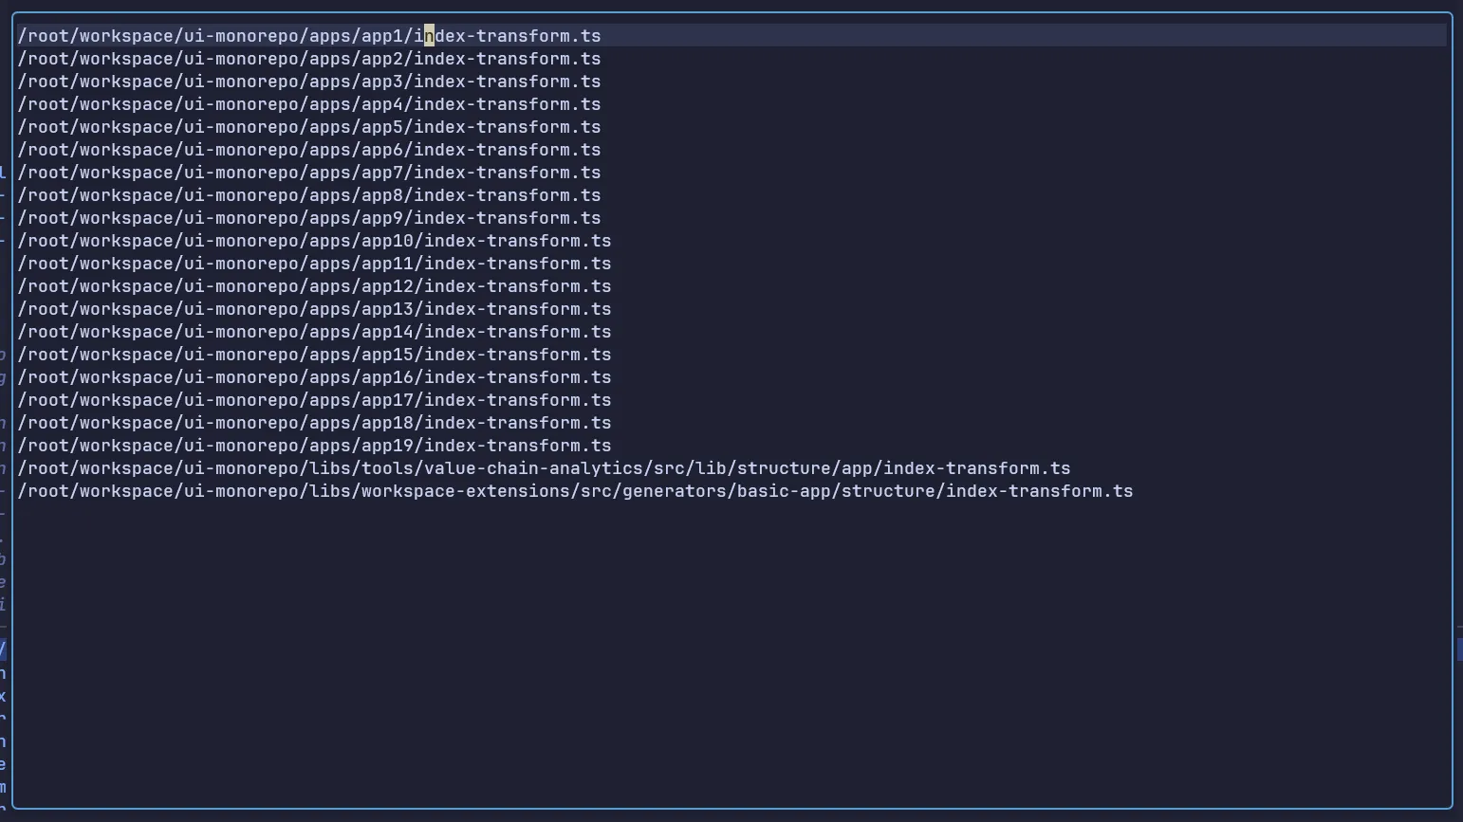1463x822 pixels.
Task: Click the app5 index-transform.ts path
Action: pyautogui.click(x=309, y=127)
